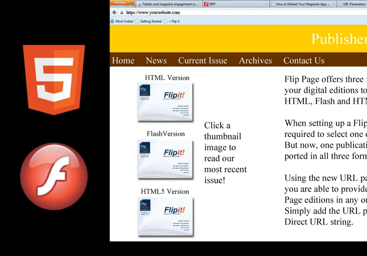Select Archives in the navigation bar
The width and height of the screenshot is (367, 256).
tap(255, 61)
